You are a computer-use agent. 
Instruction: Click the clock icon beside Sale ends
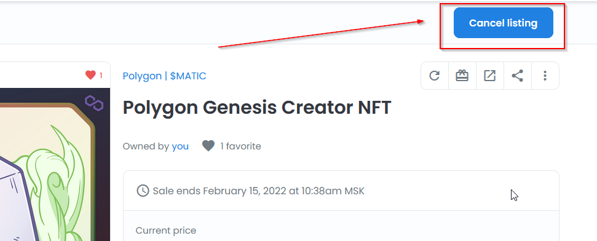(143, 191)
